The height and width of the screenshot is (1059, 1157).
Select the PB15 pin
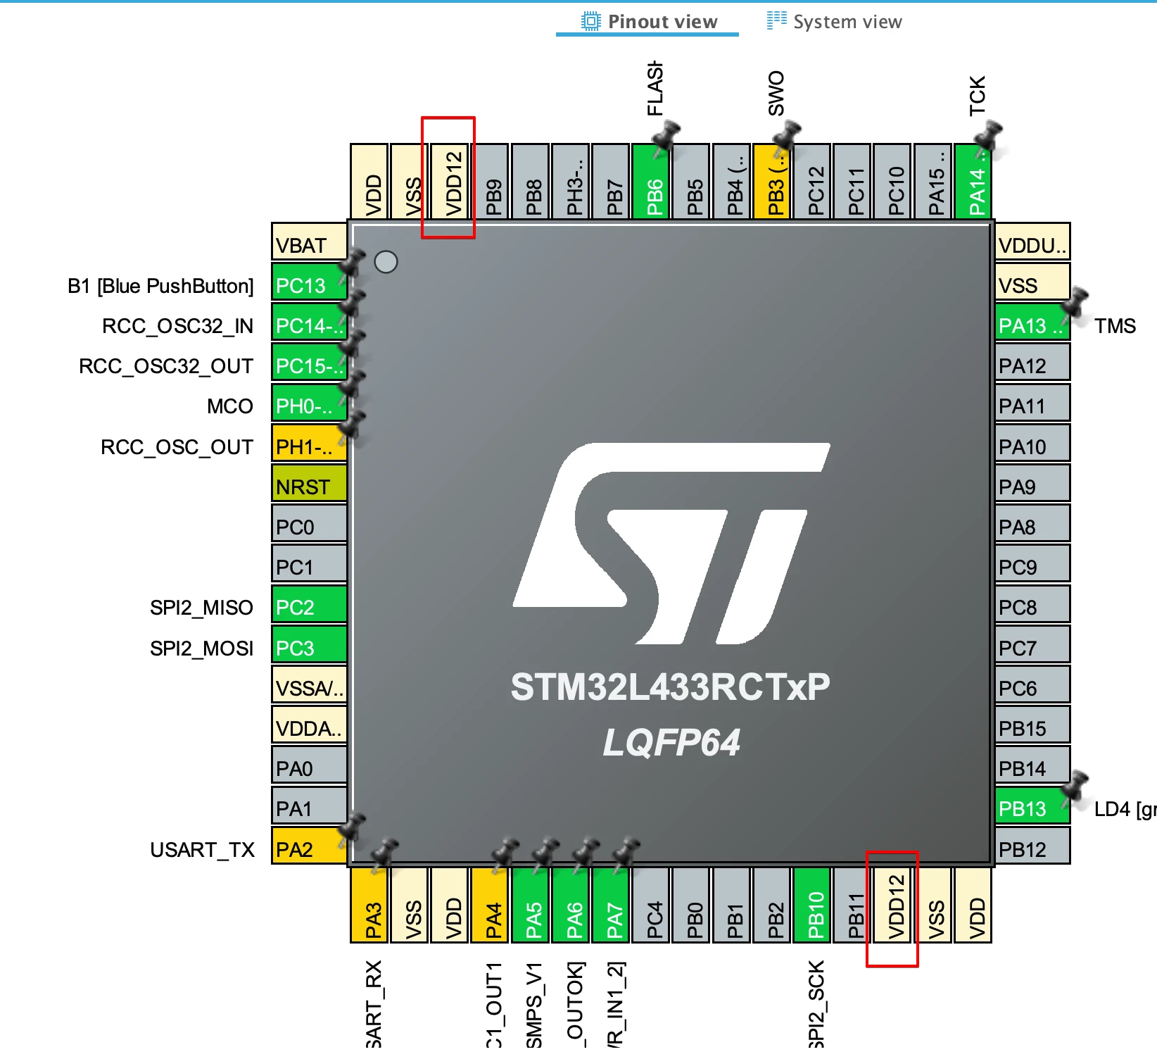(1032, 725)
